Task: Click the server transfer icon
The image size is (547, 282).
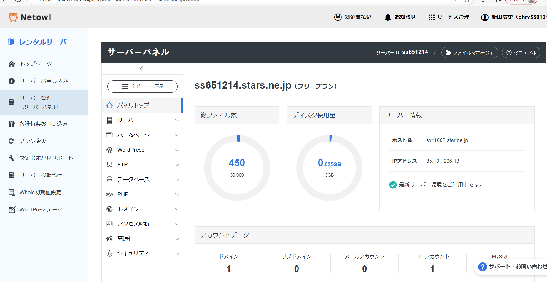Action: click(12, 175)
